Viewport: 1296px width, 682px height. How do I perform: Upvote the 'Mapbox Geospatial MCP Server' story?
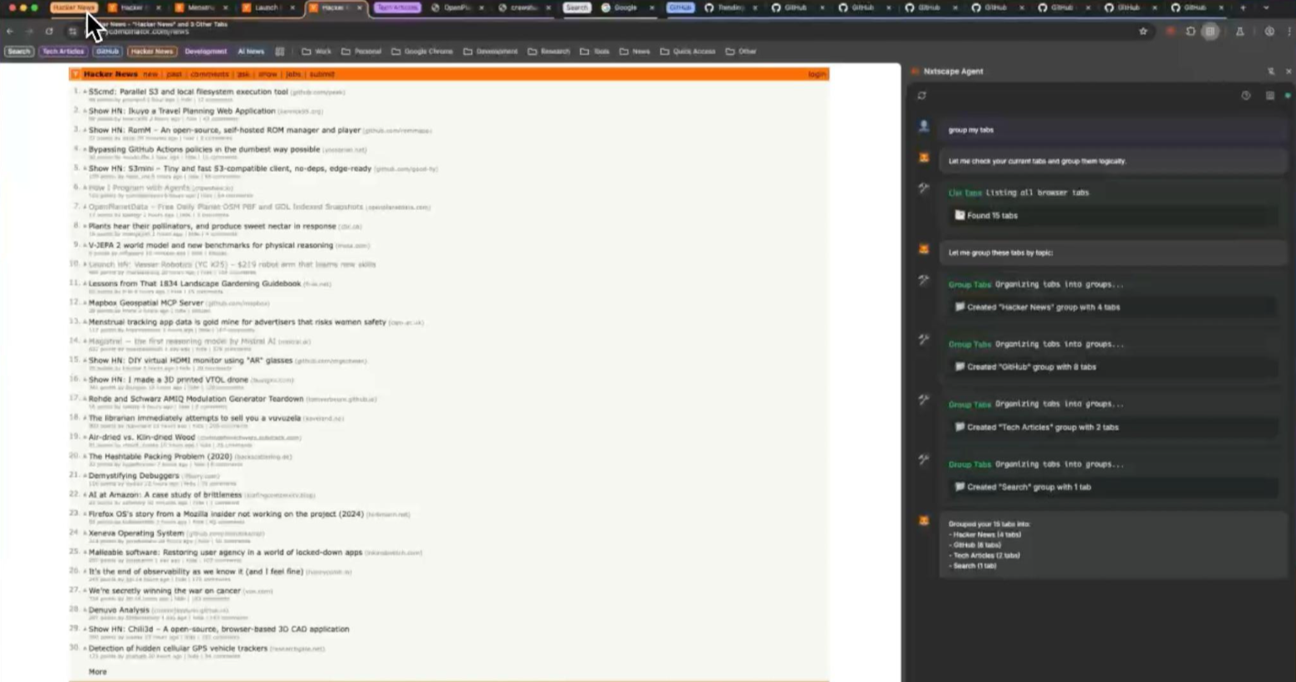[84, 303]
